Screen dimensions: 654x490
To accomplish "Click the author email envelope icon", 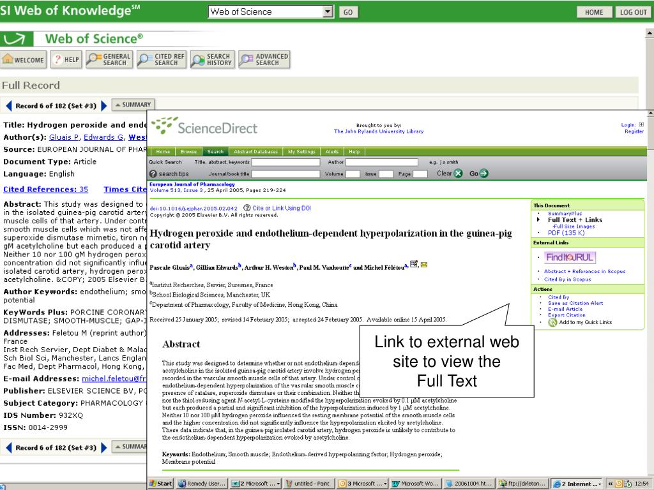I will pyautogui.click(x=424, y=265).
